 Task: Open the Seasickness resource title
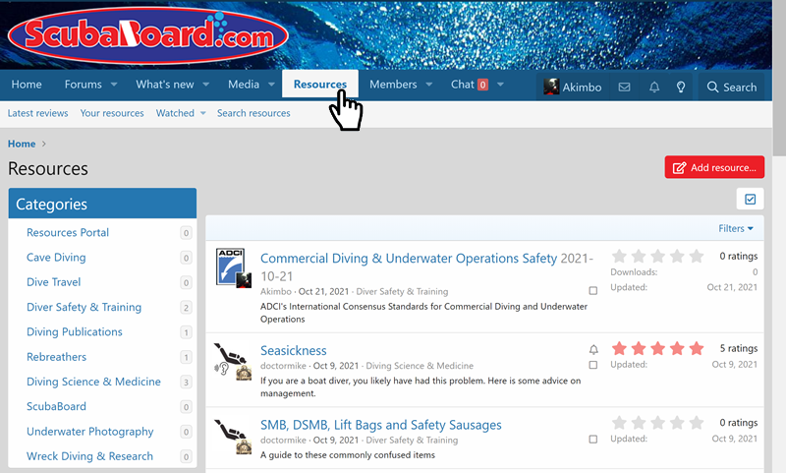coord(293,351)
